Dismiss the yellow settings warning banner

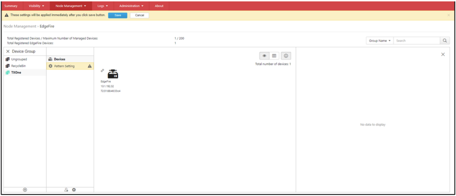coord(448,15)
